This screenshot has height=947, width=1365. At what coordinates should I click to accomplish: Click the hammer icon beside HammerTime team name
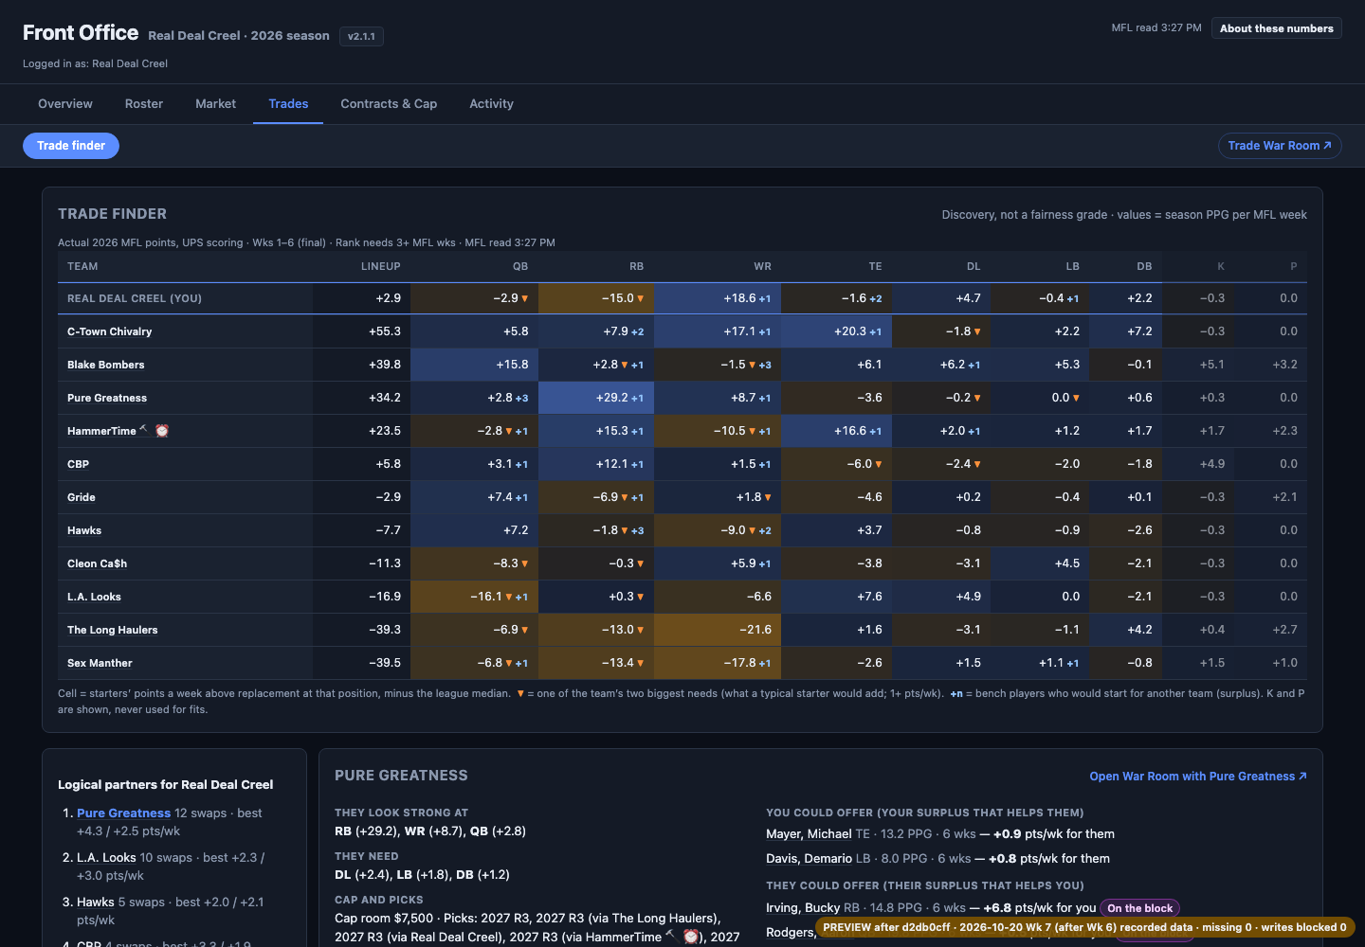pos(143,429)
